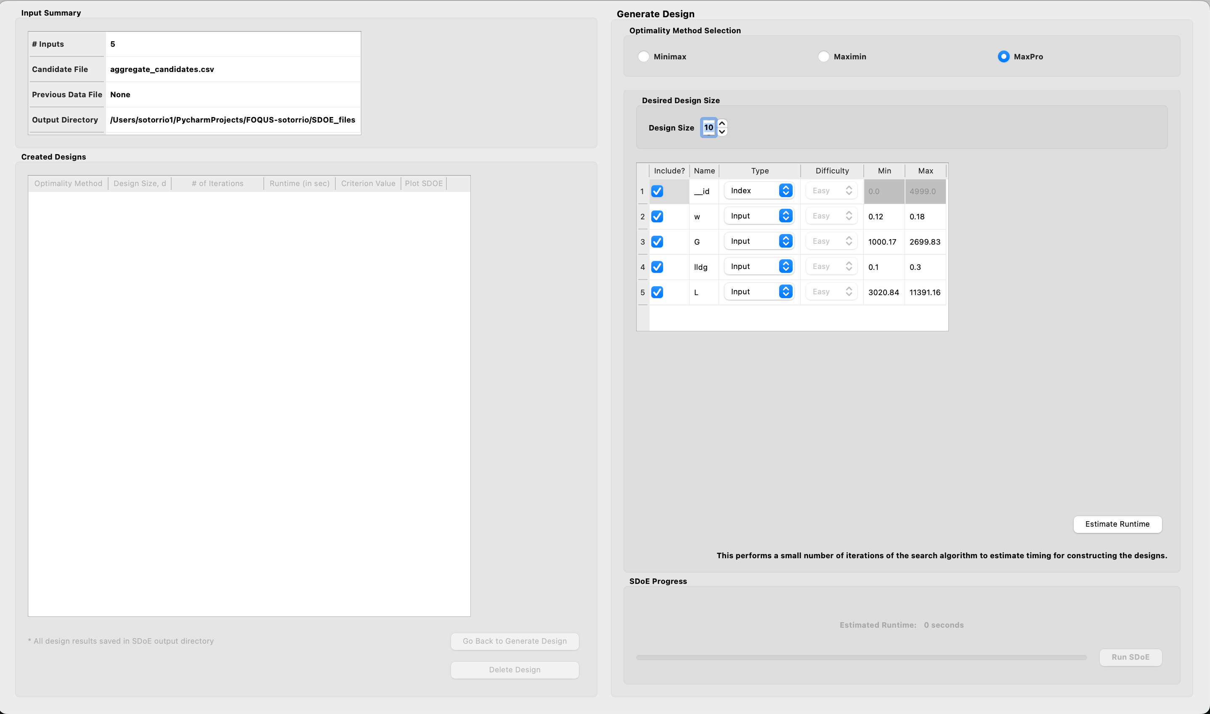The height and width of the screenshot is (714, 1210).
Task: Open the Difficulty dropdown for L row
Action: click(832, 292)
